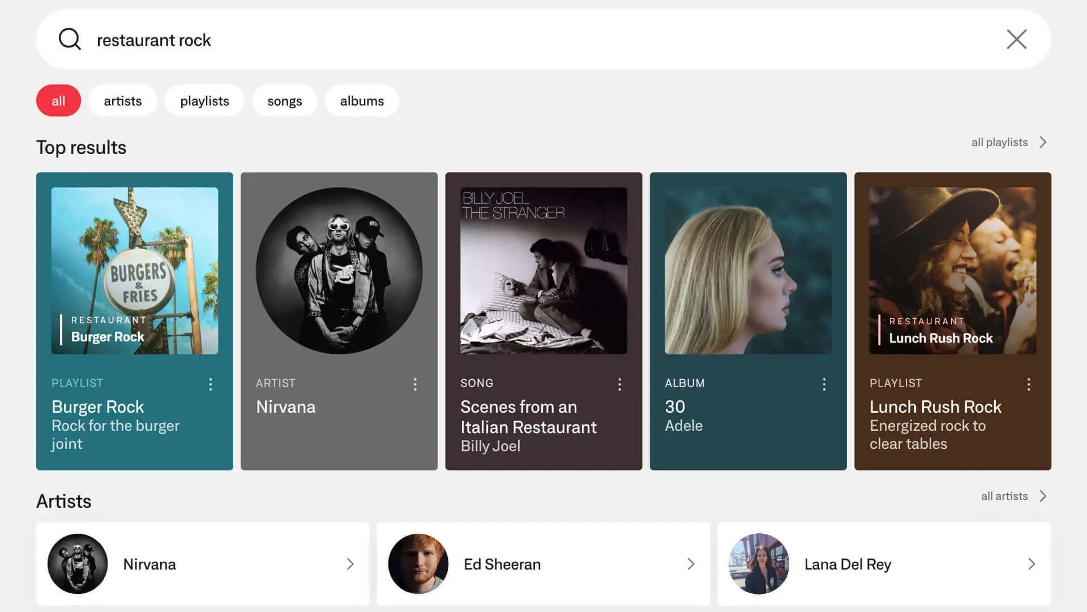Switch to the albums filter
1087x612 pixels.
click(362, 101)
